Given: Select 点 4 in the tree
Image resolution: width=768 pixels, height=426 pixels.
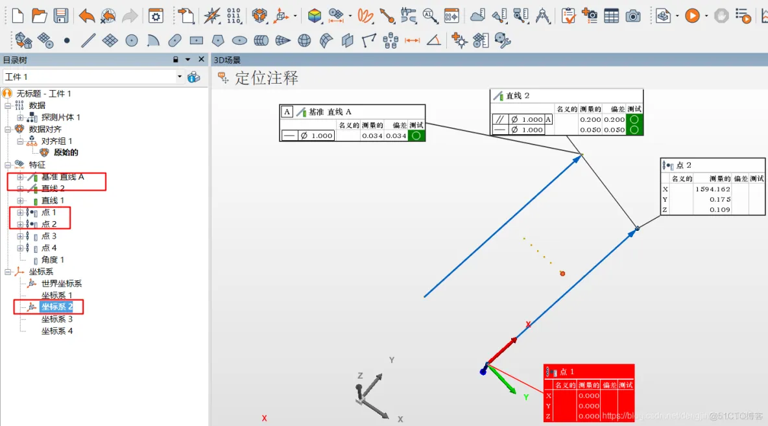Looking at the screenshot, I should point(49,248).
